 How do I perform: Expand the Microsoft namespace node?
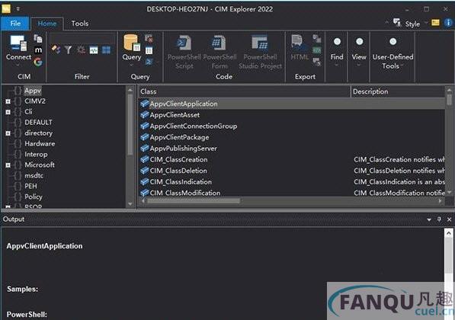click(8, 165)
